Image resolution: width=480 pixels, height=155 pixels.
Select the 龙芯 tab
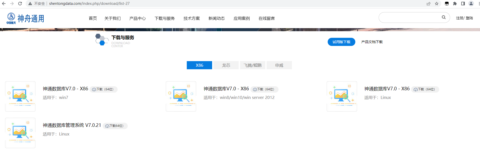[x=226, y=65]
